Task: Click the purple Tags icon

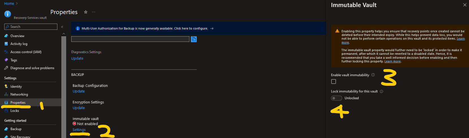Action: click(x=6, y=60)
